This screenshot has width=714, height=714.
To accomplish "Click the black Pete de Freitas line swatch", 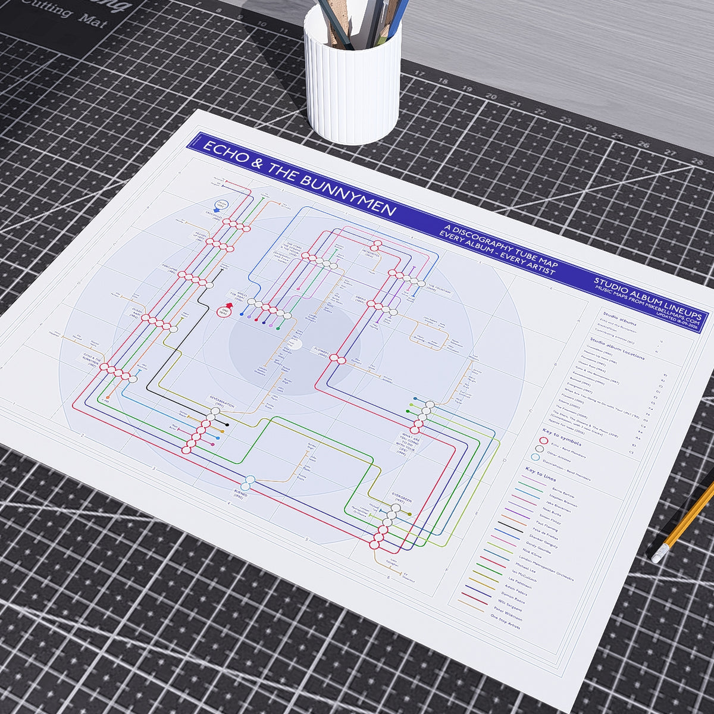I will 509,527.
